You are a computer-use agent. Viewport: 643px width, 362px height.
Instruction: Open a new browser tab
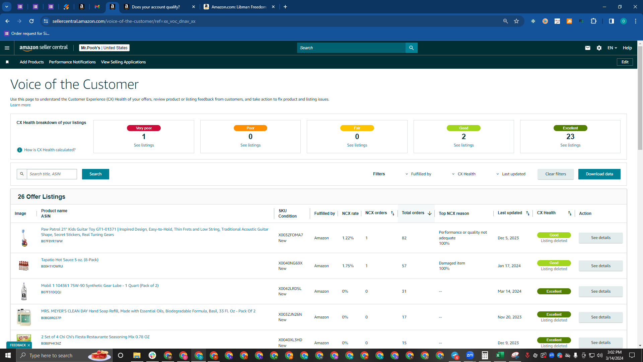tap(285, 7)
